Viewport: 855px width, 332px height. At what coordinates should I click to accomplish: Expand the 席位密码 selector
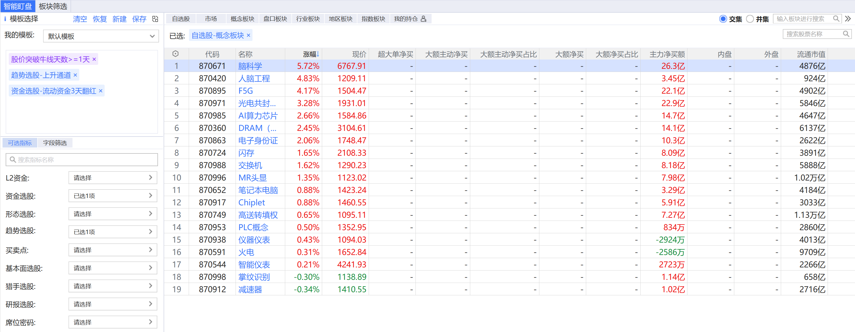point(113,322)
